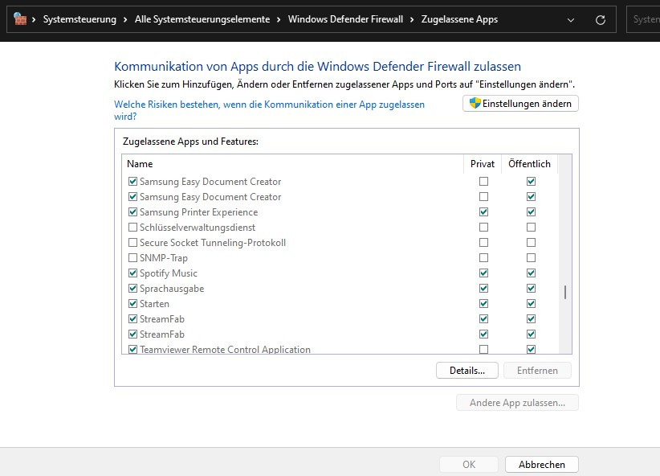
Task: Uncheck Öffentlich for Samsung Printer Experience
Action: click(x=531, y=212)
